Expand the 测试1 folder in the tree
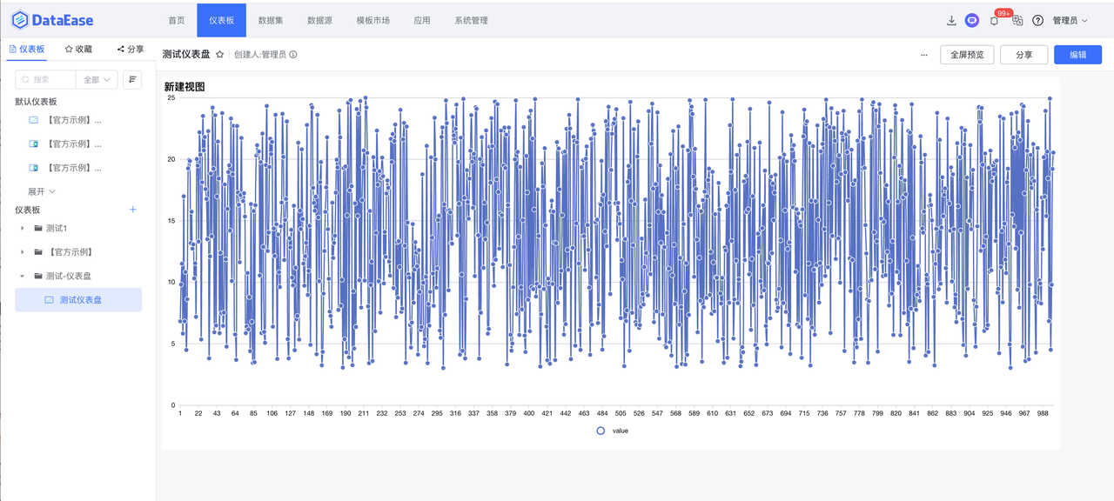Image resolution: width=1114 pixels, height=501 pixels. pyautogui.click(x=22, y=228)
